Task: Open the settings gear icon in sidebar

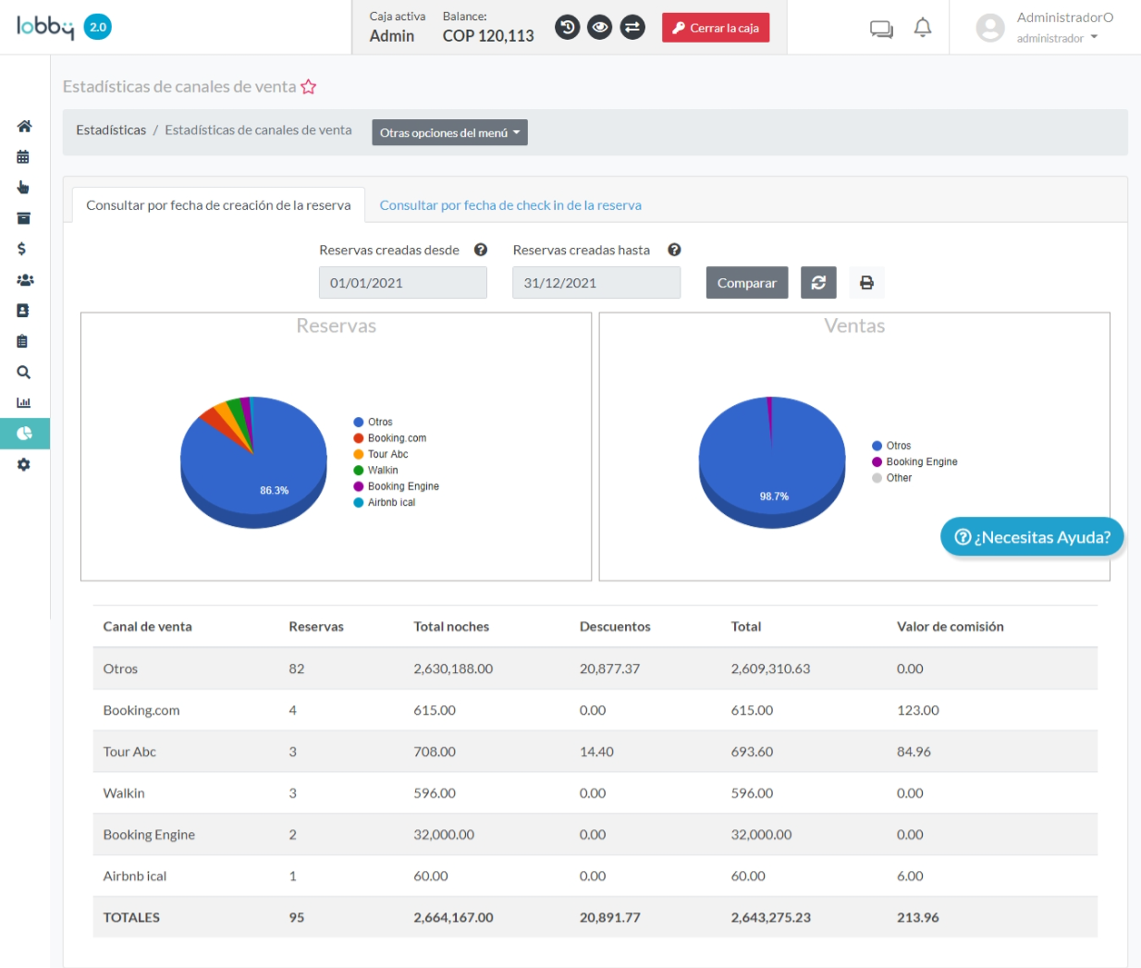Action: (x=23, y=465)
